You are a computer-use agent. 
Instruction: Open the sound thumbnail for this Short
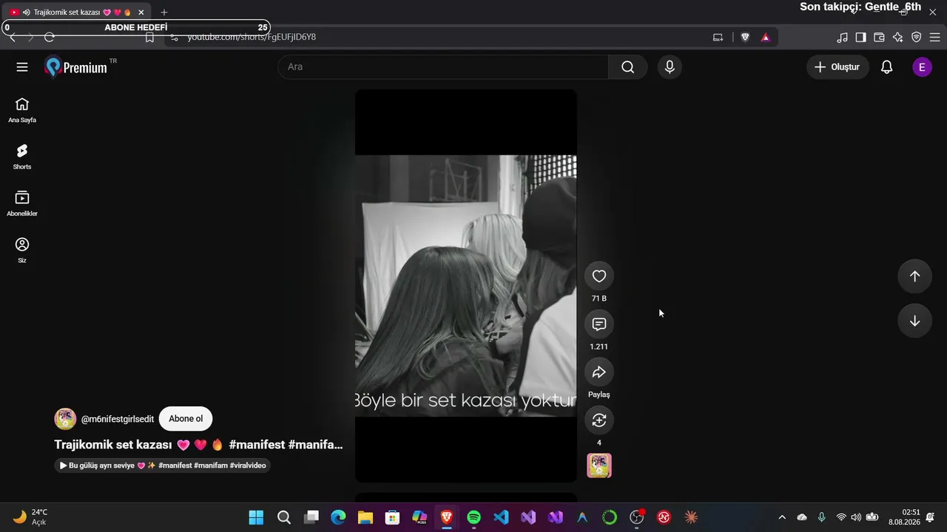coord(599,465)
